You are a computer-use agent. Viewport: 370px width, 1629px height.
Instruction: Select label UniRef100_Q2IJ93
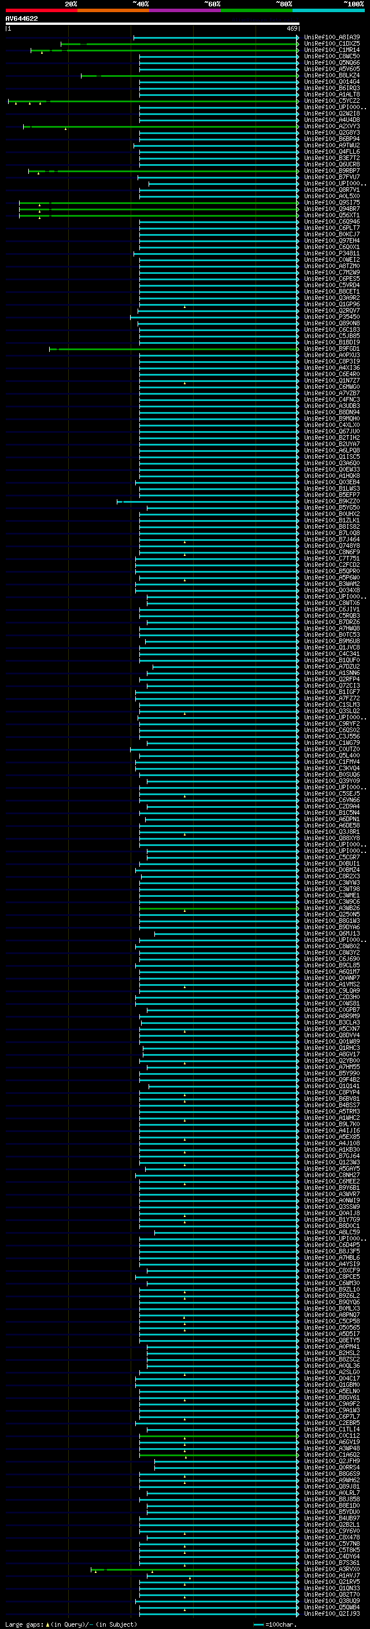click(x=331, y=1614)
